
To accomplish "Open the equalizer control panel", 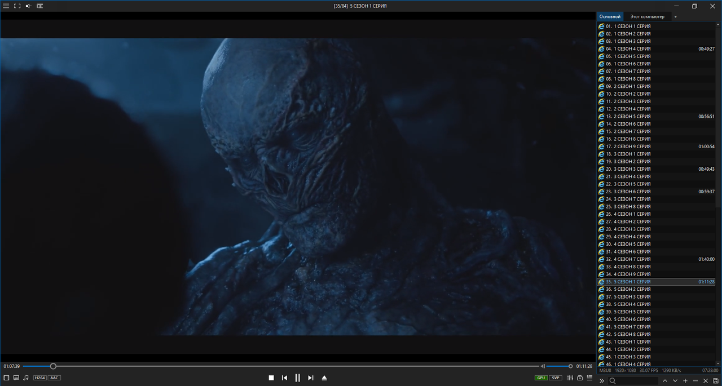I will click(570, 378).
